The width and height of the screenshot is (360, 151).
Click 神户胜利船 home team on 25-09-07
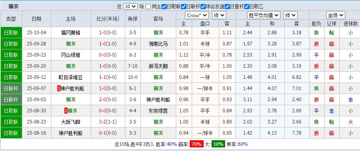point(72,88)
